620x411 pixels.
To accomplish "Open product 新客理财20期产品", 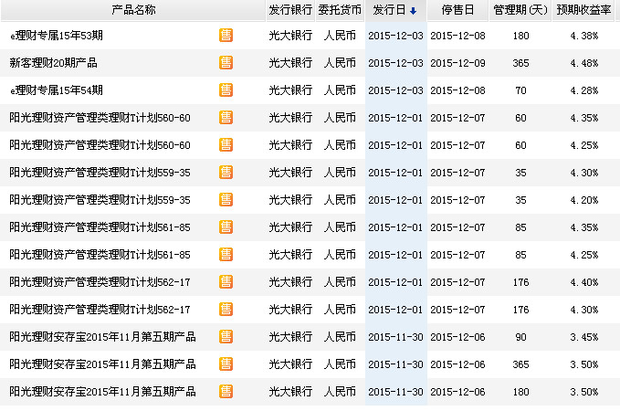I will pos(53,63).
